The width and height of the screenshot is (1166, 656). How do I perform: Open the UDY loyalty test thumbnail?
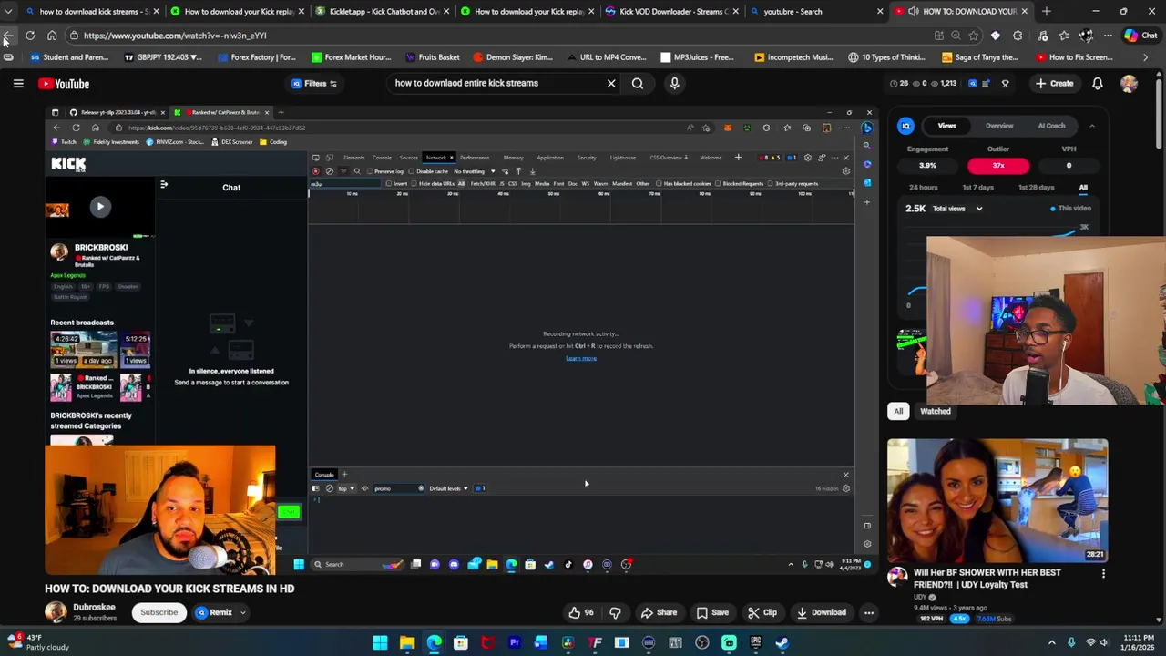[x=997, y=501]
